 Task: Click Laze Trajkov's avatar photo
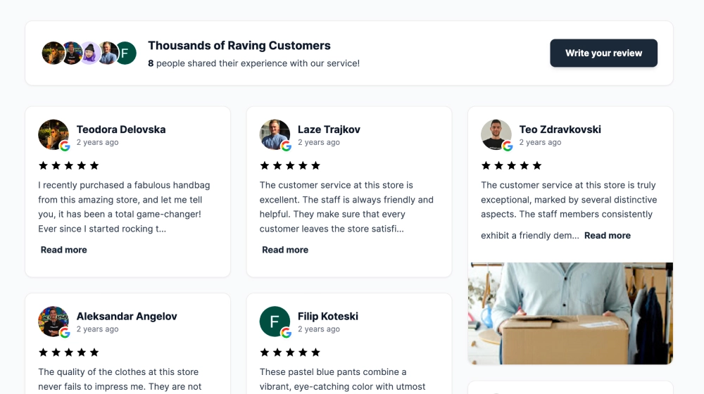pyautogui.click(x=275, y=134)
